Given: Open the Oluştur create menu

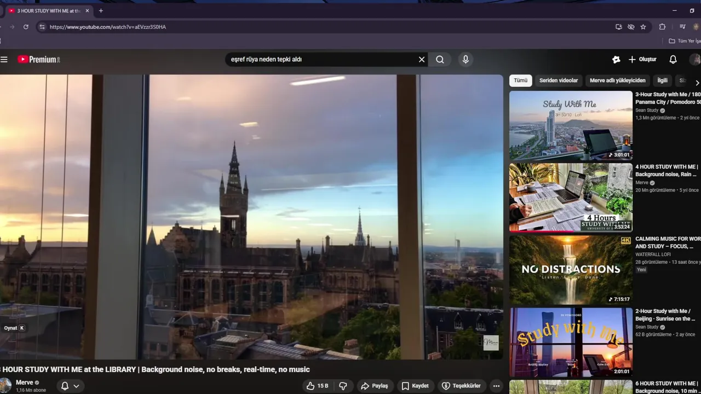Looking at the screenshot, I should [642, 59].
